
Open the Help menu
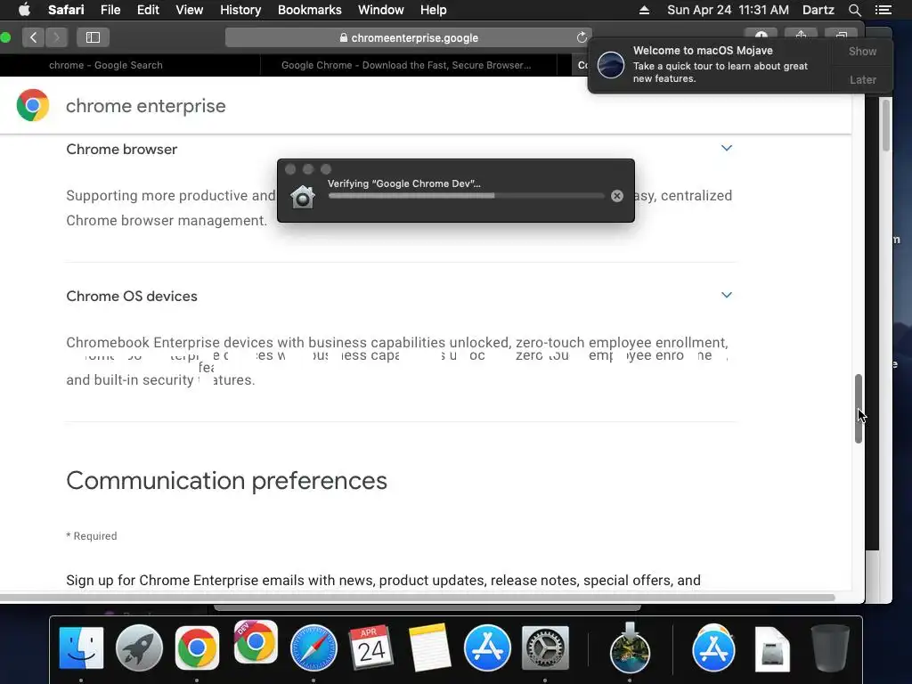434,10
